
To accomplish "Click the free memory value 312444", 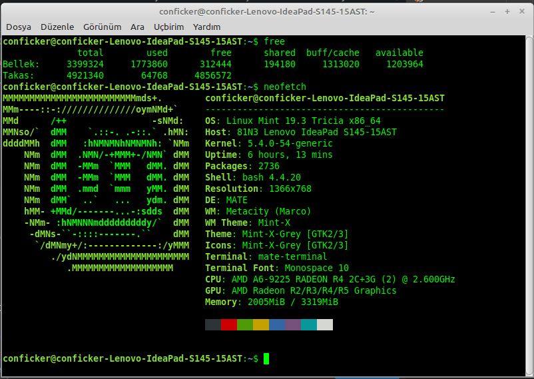I will point(216,64).
